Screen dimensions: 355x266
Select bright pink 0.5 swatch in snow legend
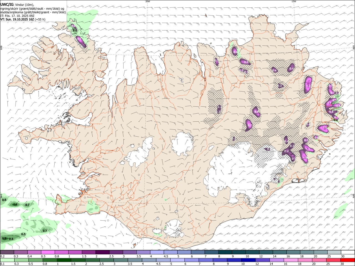click(48, 252)
